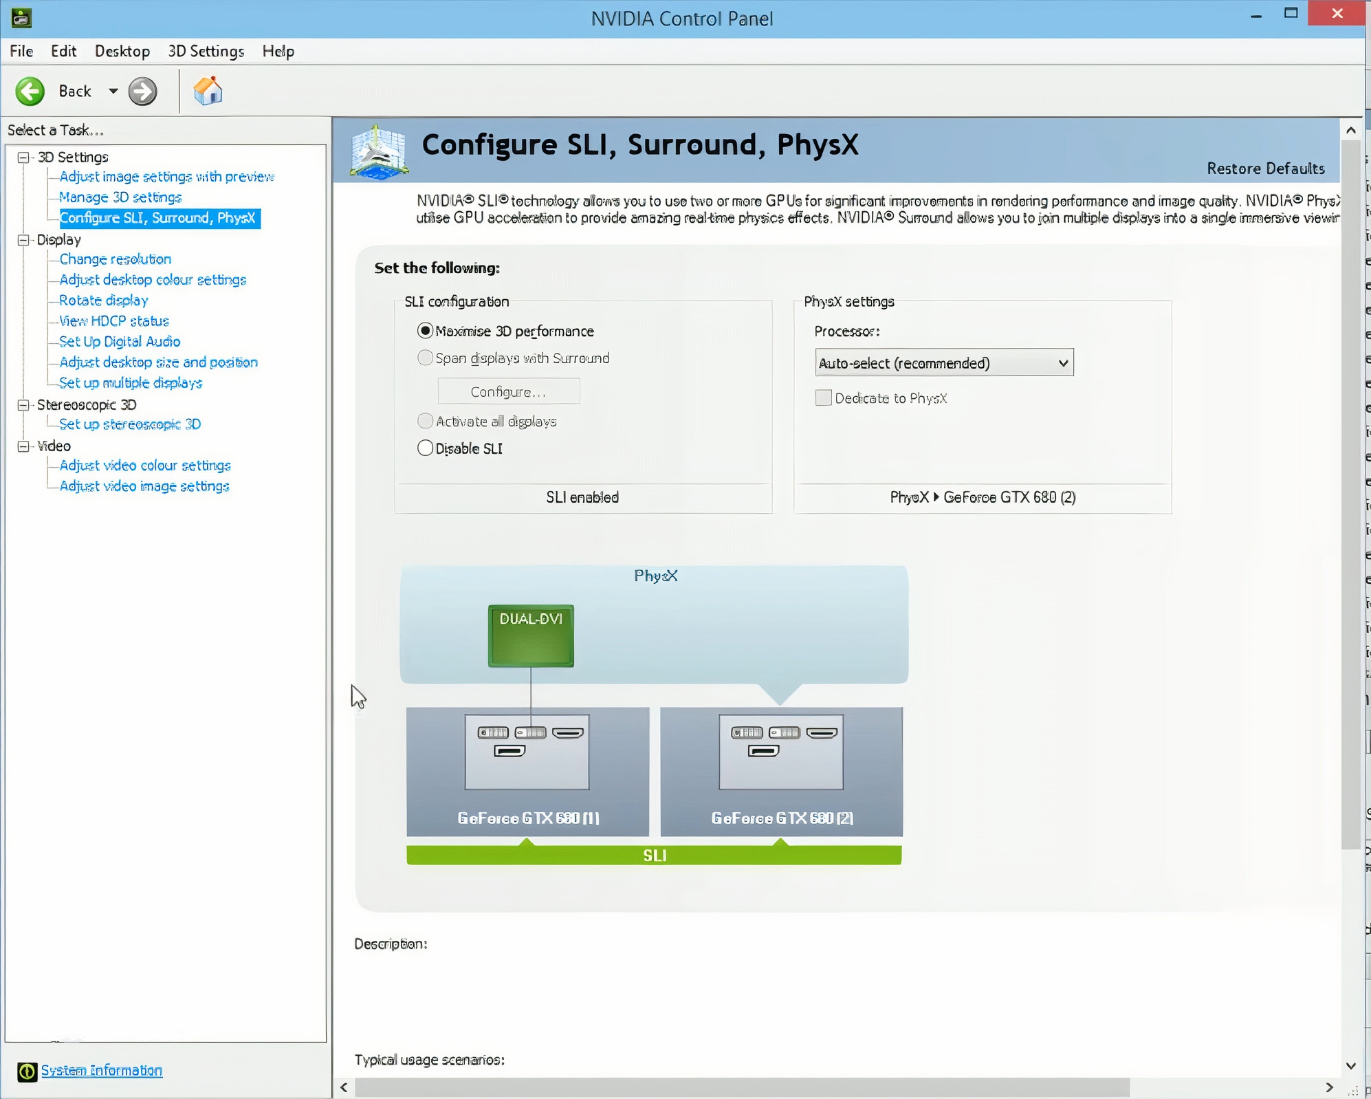
Task: Open Set up stereoscopic 3D
Action: 130,424
